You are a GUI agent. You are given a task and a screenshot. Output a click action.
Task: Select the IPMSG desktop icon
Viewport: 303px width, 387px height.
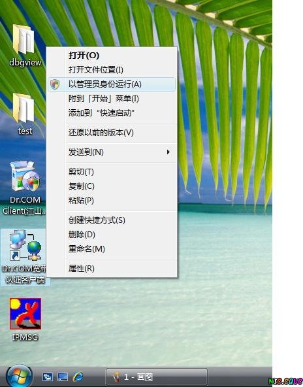(25, 313)
